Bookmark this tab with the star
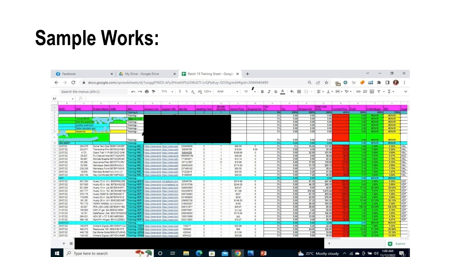 point(326,82)
